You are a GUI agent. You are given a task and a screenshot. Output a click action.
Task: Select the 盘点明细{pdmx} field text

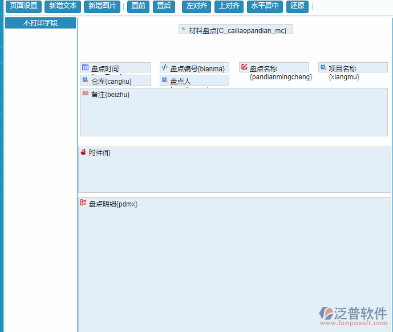tap(113, 204)
